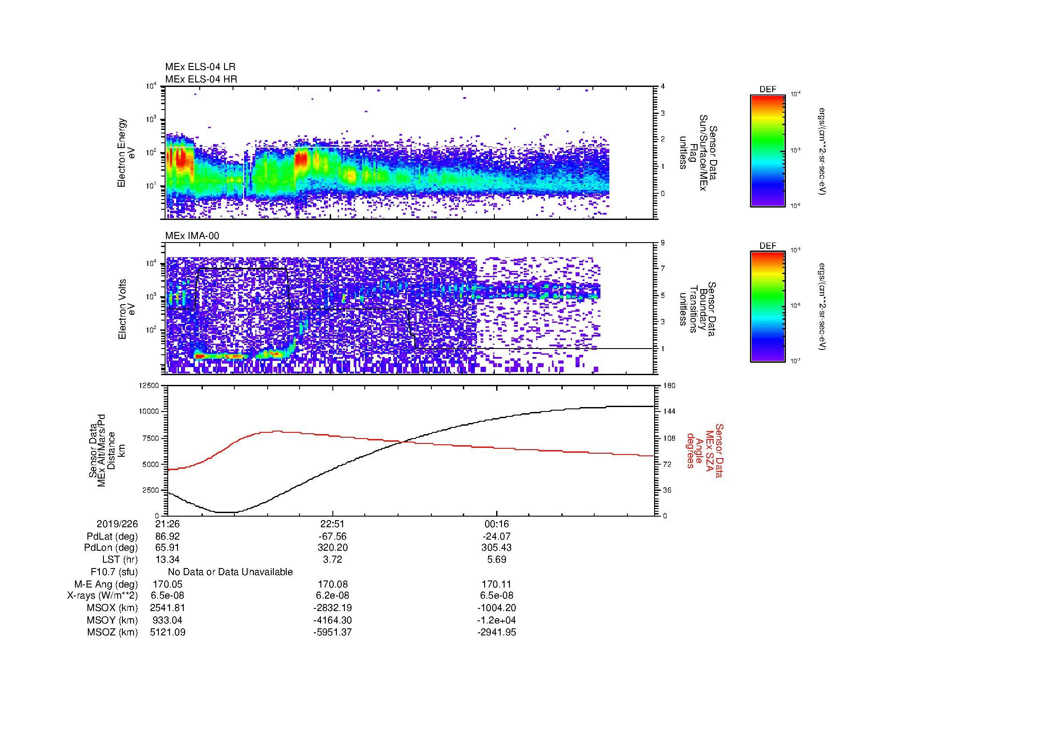The image size is (1038, 733).
Task: Click the MEx IMA-00 panel title
Action: tap(192, 236)
